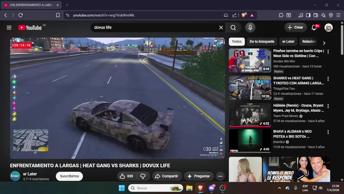Viewport: 344px width, 194px height.
Task: Click the Preguntar button
Action: click(199, 176)
